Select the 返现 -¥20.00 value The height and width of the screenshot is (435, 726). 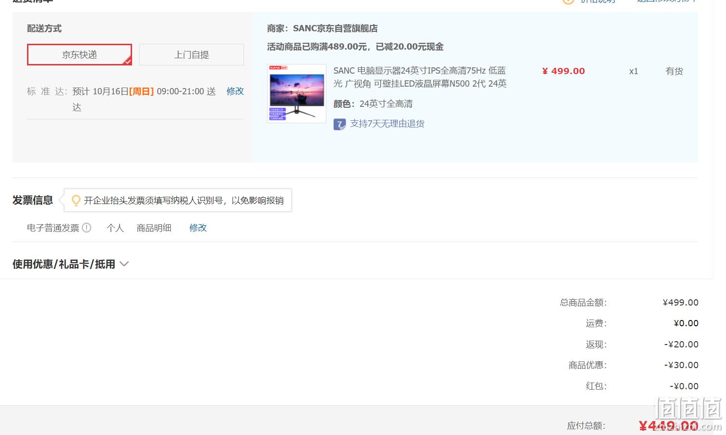click(x=681, y=345)
